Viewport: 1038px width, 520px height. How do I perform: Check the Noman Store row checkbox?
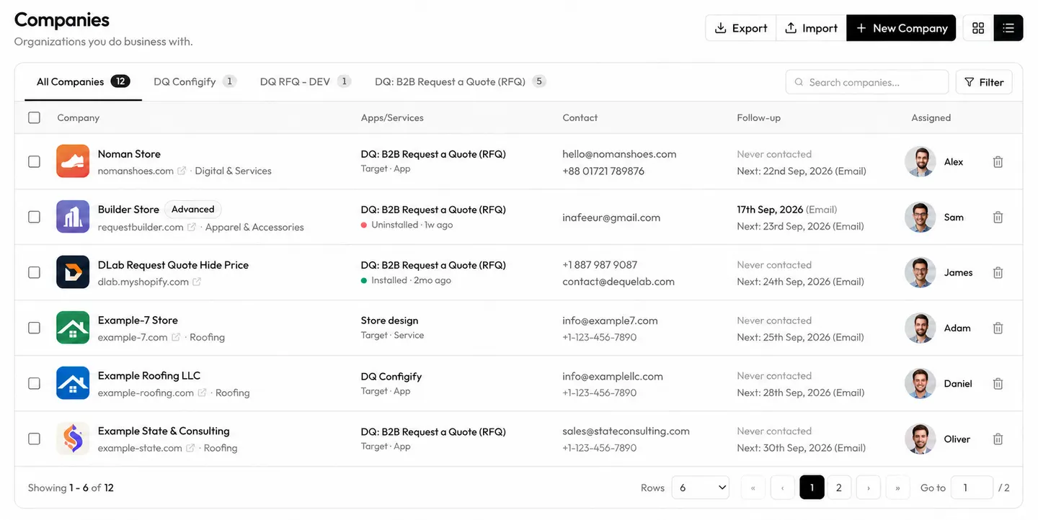[34, 161]
